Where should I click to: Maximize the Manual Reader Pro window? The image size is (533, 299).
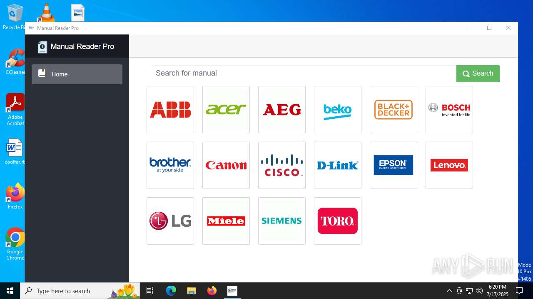click(489, 28)
